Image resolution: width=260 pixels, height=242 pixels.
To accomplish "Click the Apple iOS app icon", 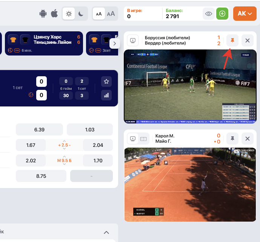I will [54, 14].
